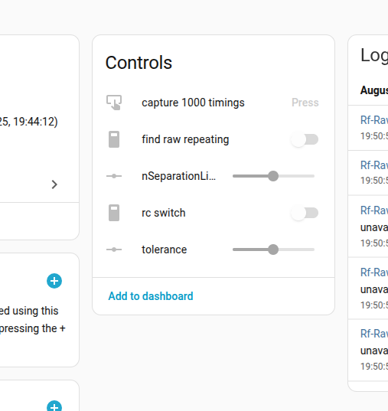Click the rc switch entity icon

click(114, 213)
